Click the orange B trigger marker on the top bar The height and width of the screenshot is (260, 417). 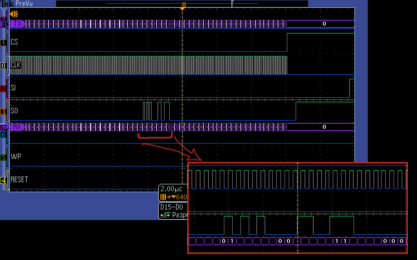(183, 5)
